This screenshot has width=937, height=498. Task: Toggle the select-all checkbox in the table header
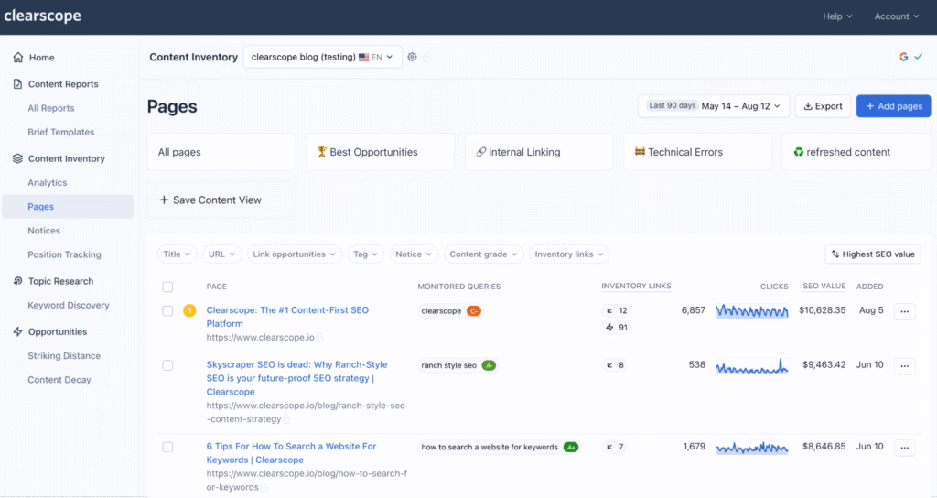click(167, 287)
